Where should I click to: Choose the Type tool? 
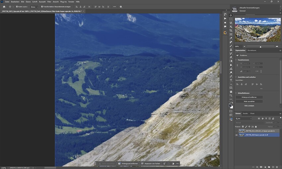[231, 80]
